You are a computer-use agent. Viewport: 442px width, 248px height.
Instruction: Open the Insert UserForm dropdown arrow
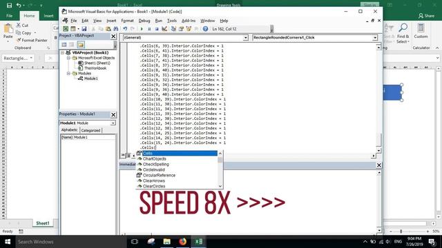78,29
